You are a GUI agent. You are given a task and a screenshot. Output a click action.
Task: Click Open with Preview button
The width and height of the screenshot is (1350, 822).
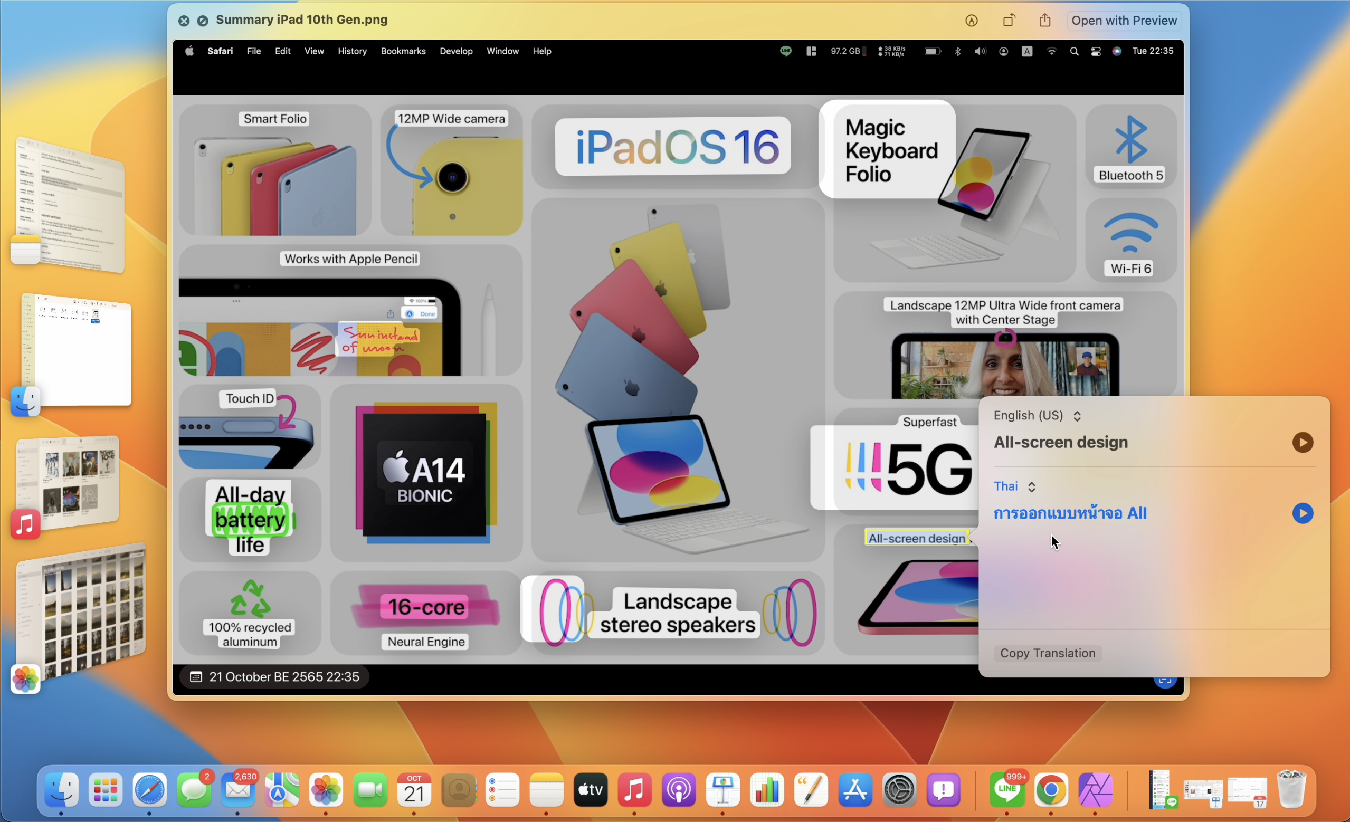1124,21
